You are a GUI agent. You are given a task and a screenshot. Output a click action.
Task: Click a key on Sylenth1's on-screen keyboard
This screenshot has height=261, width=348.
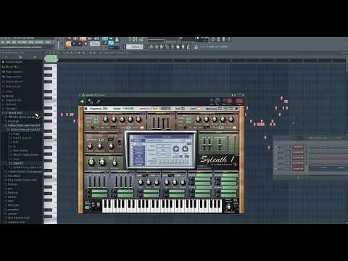(x=162, y=206)
